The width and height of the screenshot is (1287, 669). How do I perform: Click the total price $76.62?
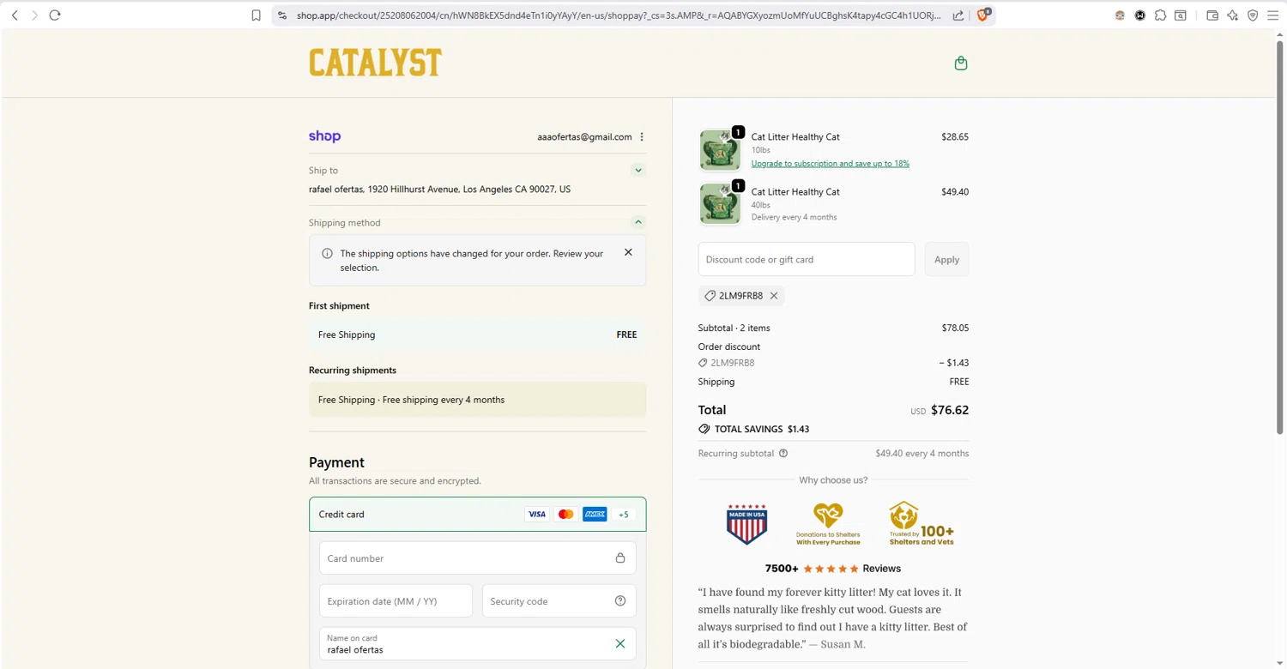[x=950, y=410]
